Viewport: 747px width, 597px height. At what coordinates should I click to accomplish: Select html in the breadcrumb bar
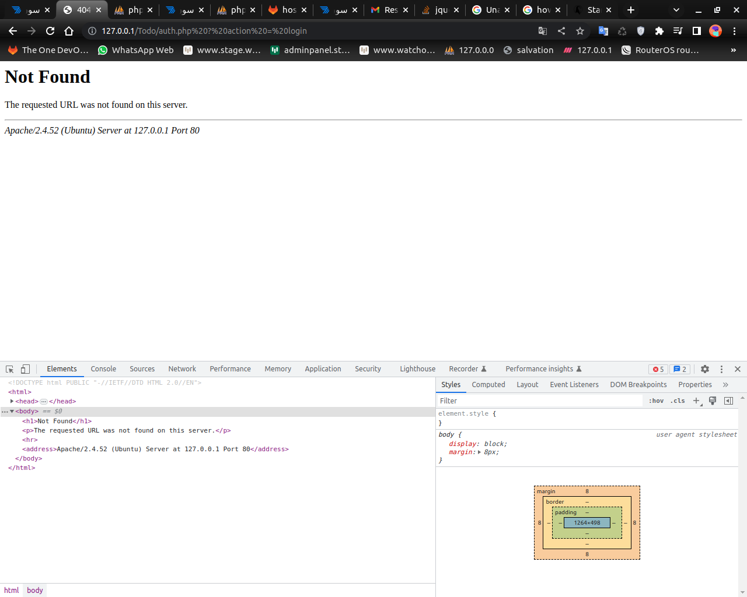point(12,590)
